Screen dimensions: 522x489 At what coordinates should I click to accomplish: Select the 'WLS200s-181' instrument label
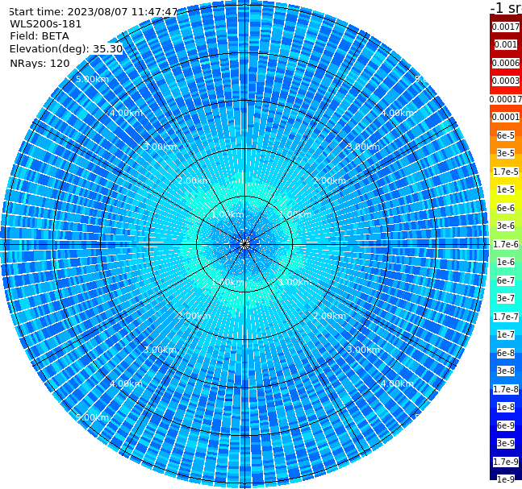46,24
